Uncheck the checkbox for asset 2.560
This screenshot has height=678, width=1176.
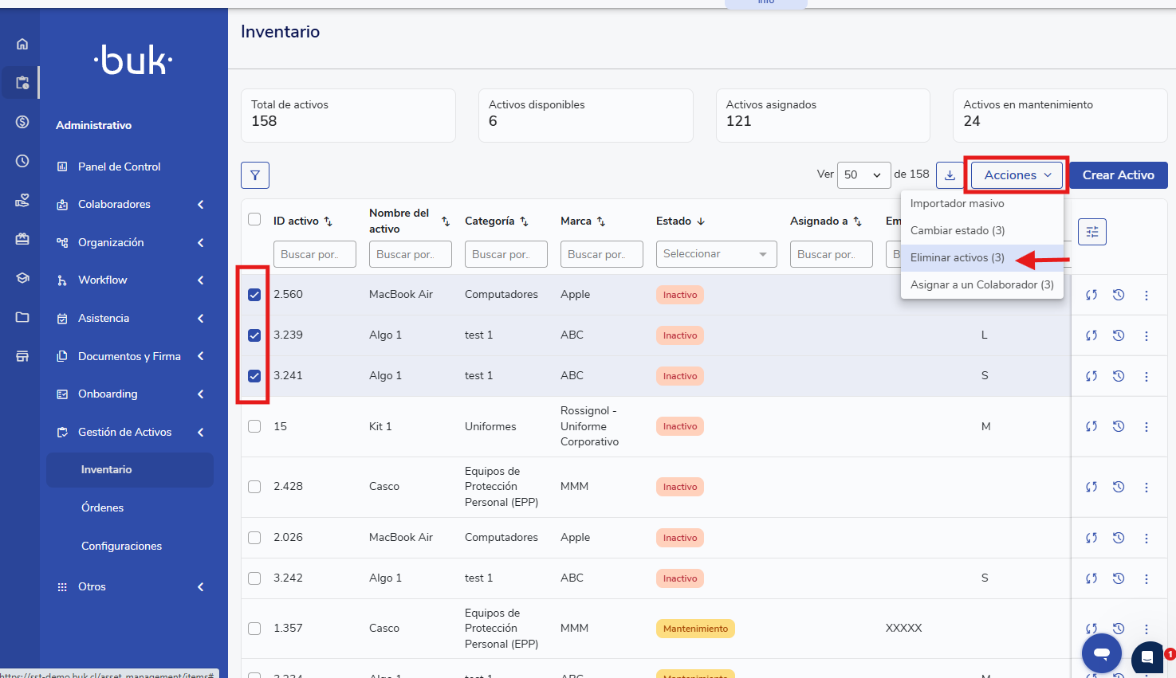[x=254, y=295]
